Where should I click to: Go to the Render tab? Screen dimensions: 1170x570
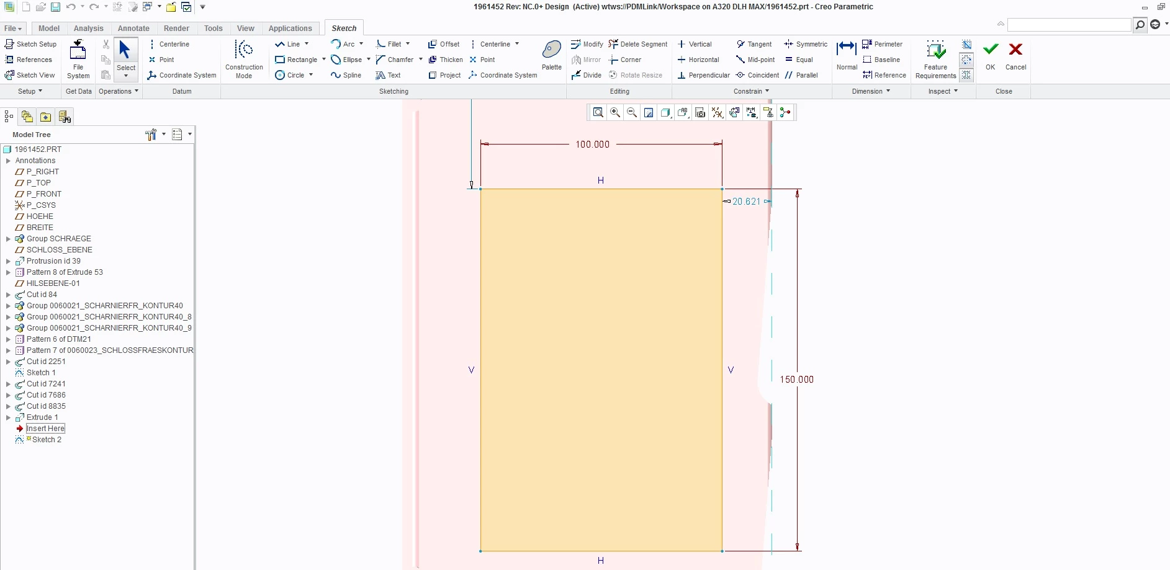coord(177,29)
